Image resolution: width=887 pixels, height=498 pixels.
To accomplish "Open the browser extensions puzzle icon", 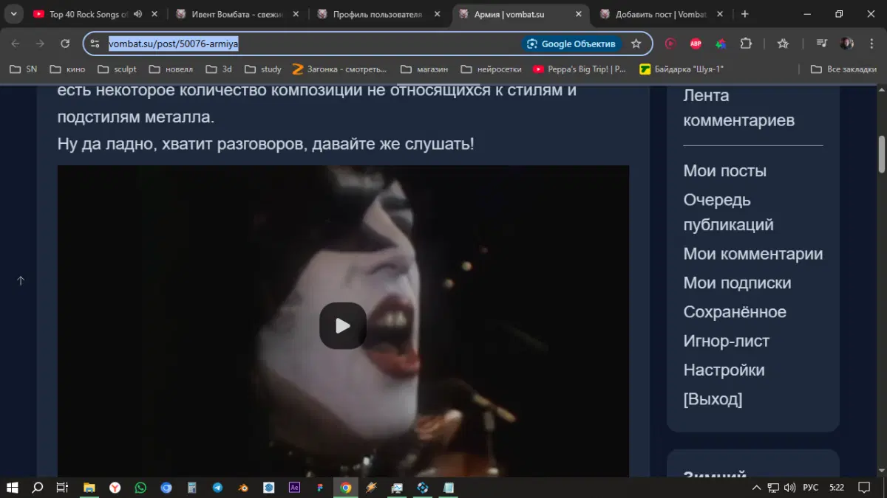I will [746, 44].
